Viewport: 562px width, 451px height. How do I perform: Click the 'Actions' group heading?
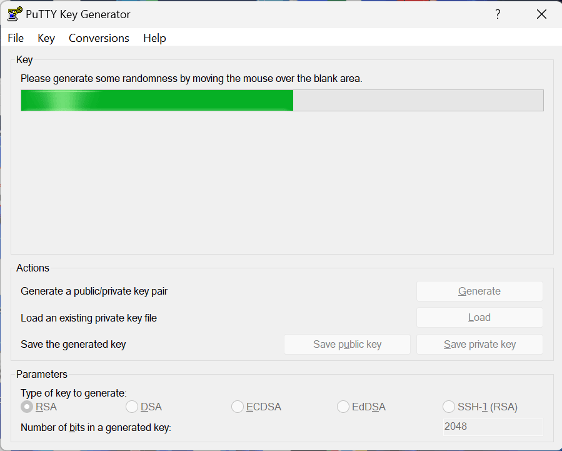pos(33,268)
